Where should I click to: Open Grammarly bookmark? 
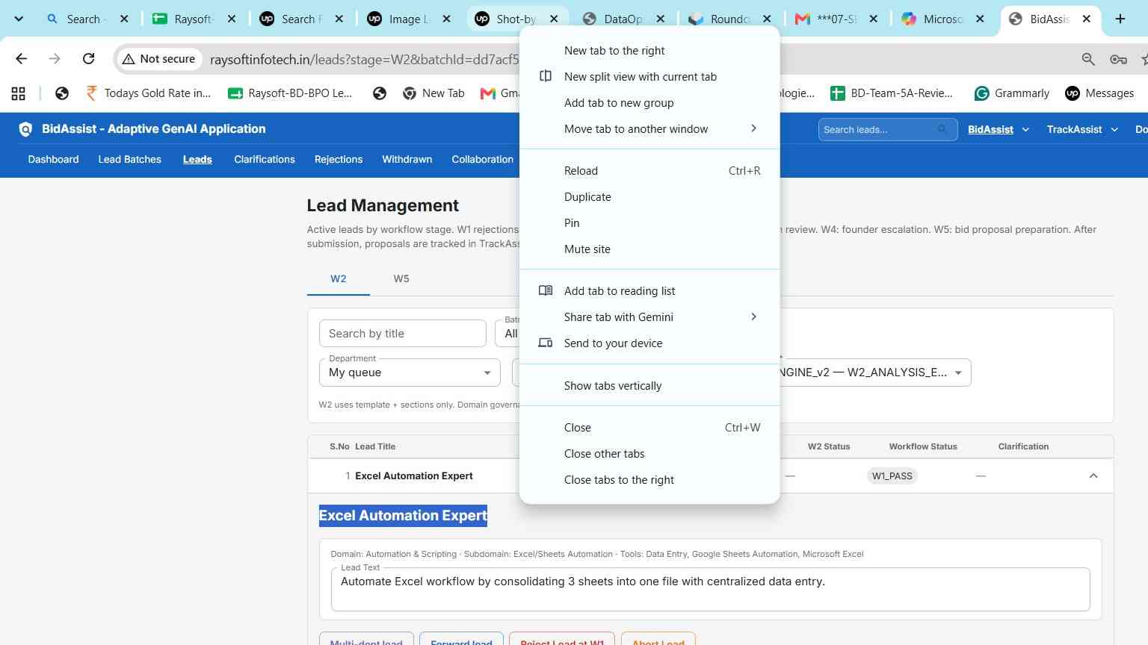pyautogui.click(x=1012, y=93)
